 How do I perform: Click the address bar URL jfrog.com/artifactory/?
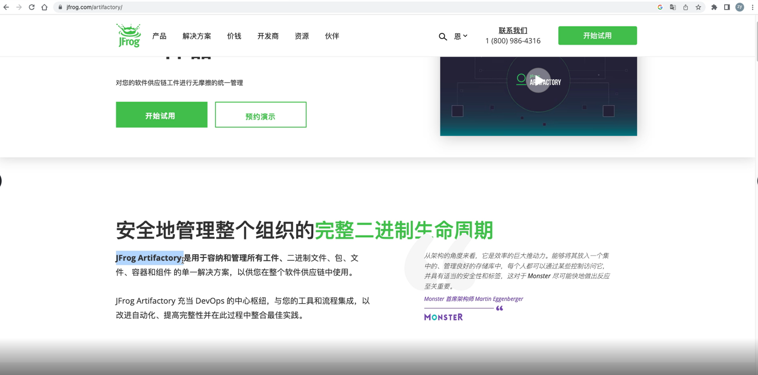(94, 7)
